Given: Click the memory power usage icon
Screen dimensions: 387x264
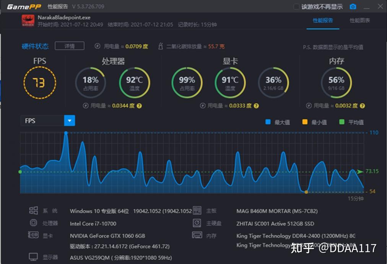Looking at the screenshot, I should point(309,106).
